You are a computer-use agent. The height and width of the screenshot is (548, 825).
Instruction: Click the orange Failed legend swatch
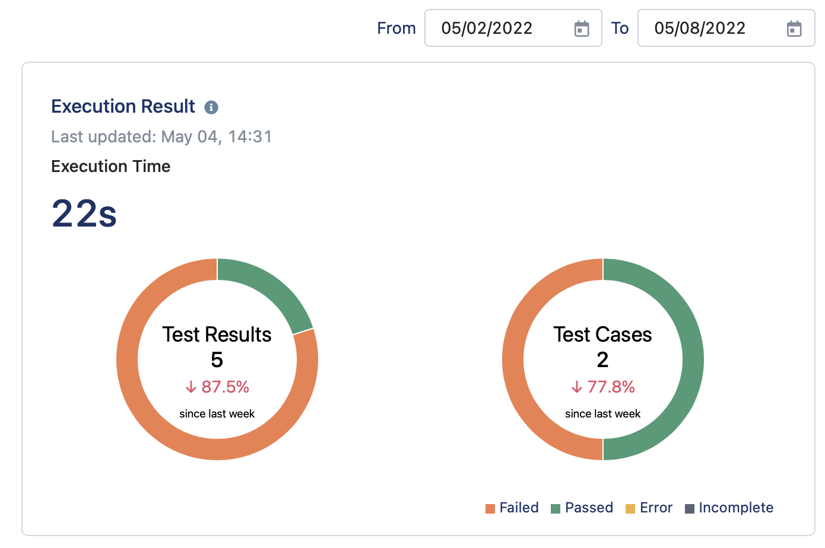tap(490, 509)
